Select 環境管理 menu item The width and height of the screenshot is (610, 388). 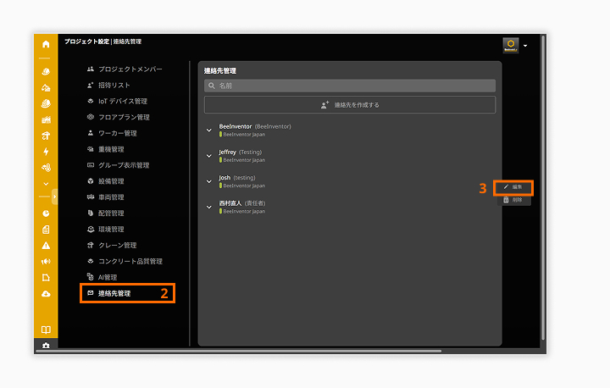(105, 230)
